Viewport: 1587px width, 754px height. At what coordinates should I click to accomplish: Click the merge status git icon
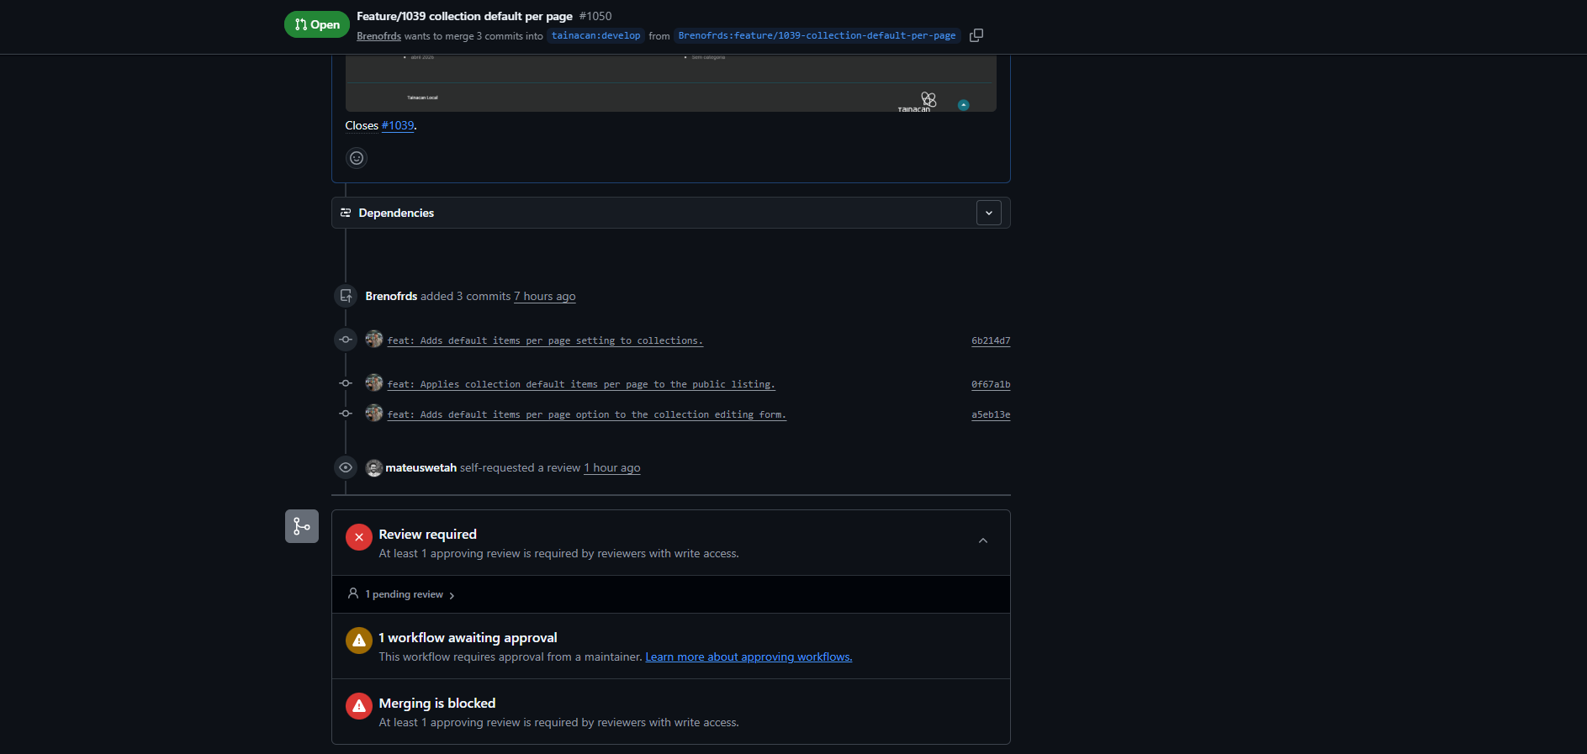coord(302,526)
